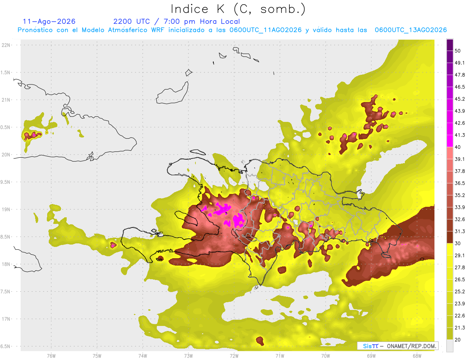The width and height of the screenshot is (468, 361).
Task: Click the latitude axis label "9.5N"
Action: coord(6,182)
